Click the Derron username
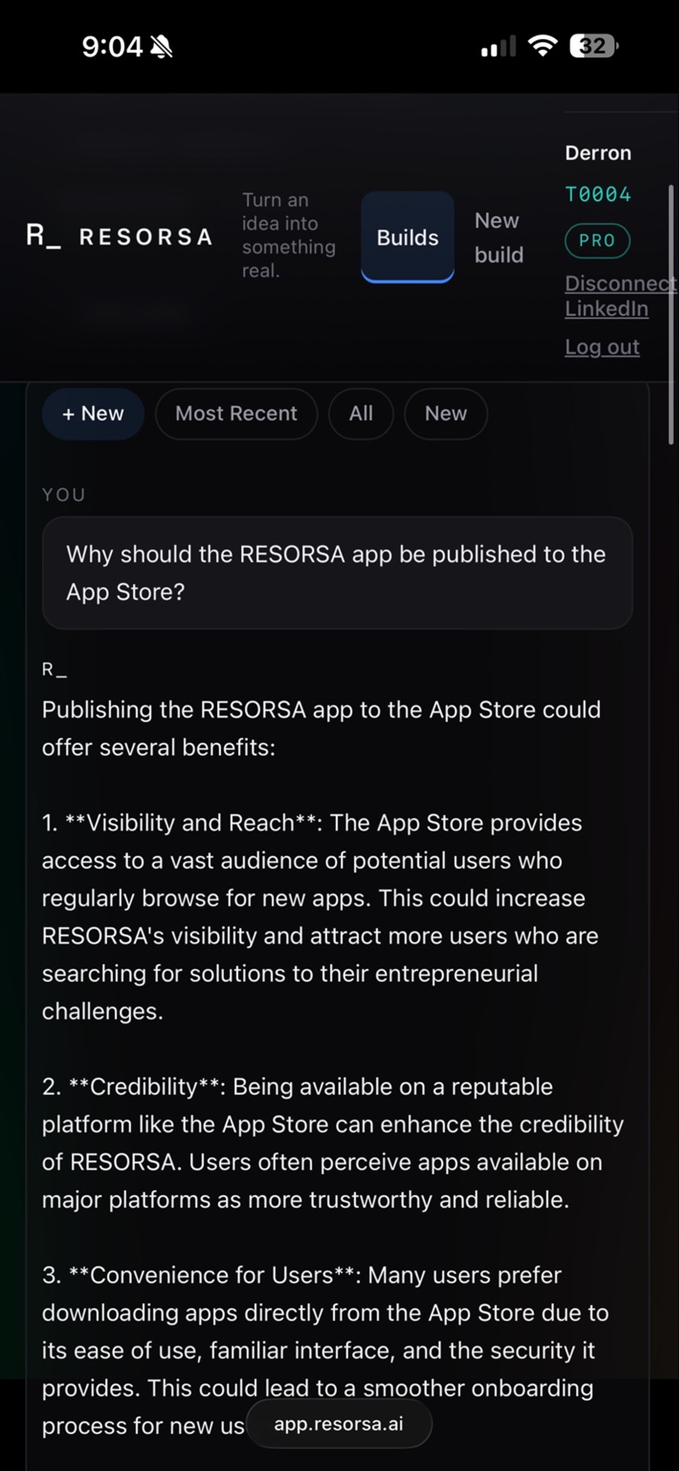Viewport: 679px width, 1471px height. coord(598,153)
